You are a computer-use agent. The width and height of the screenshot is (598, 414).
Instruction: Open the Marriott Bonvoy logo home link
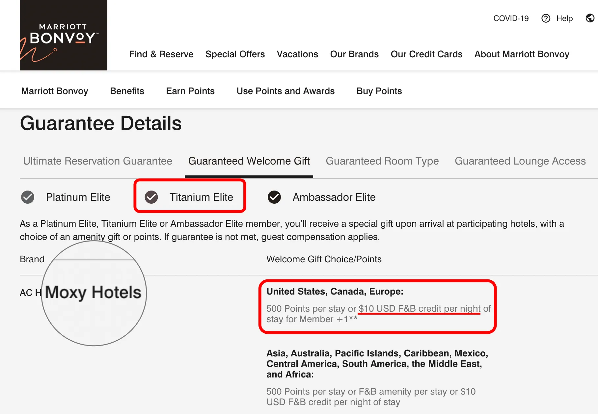click(64, 35)
